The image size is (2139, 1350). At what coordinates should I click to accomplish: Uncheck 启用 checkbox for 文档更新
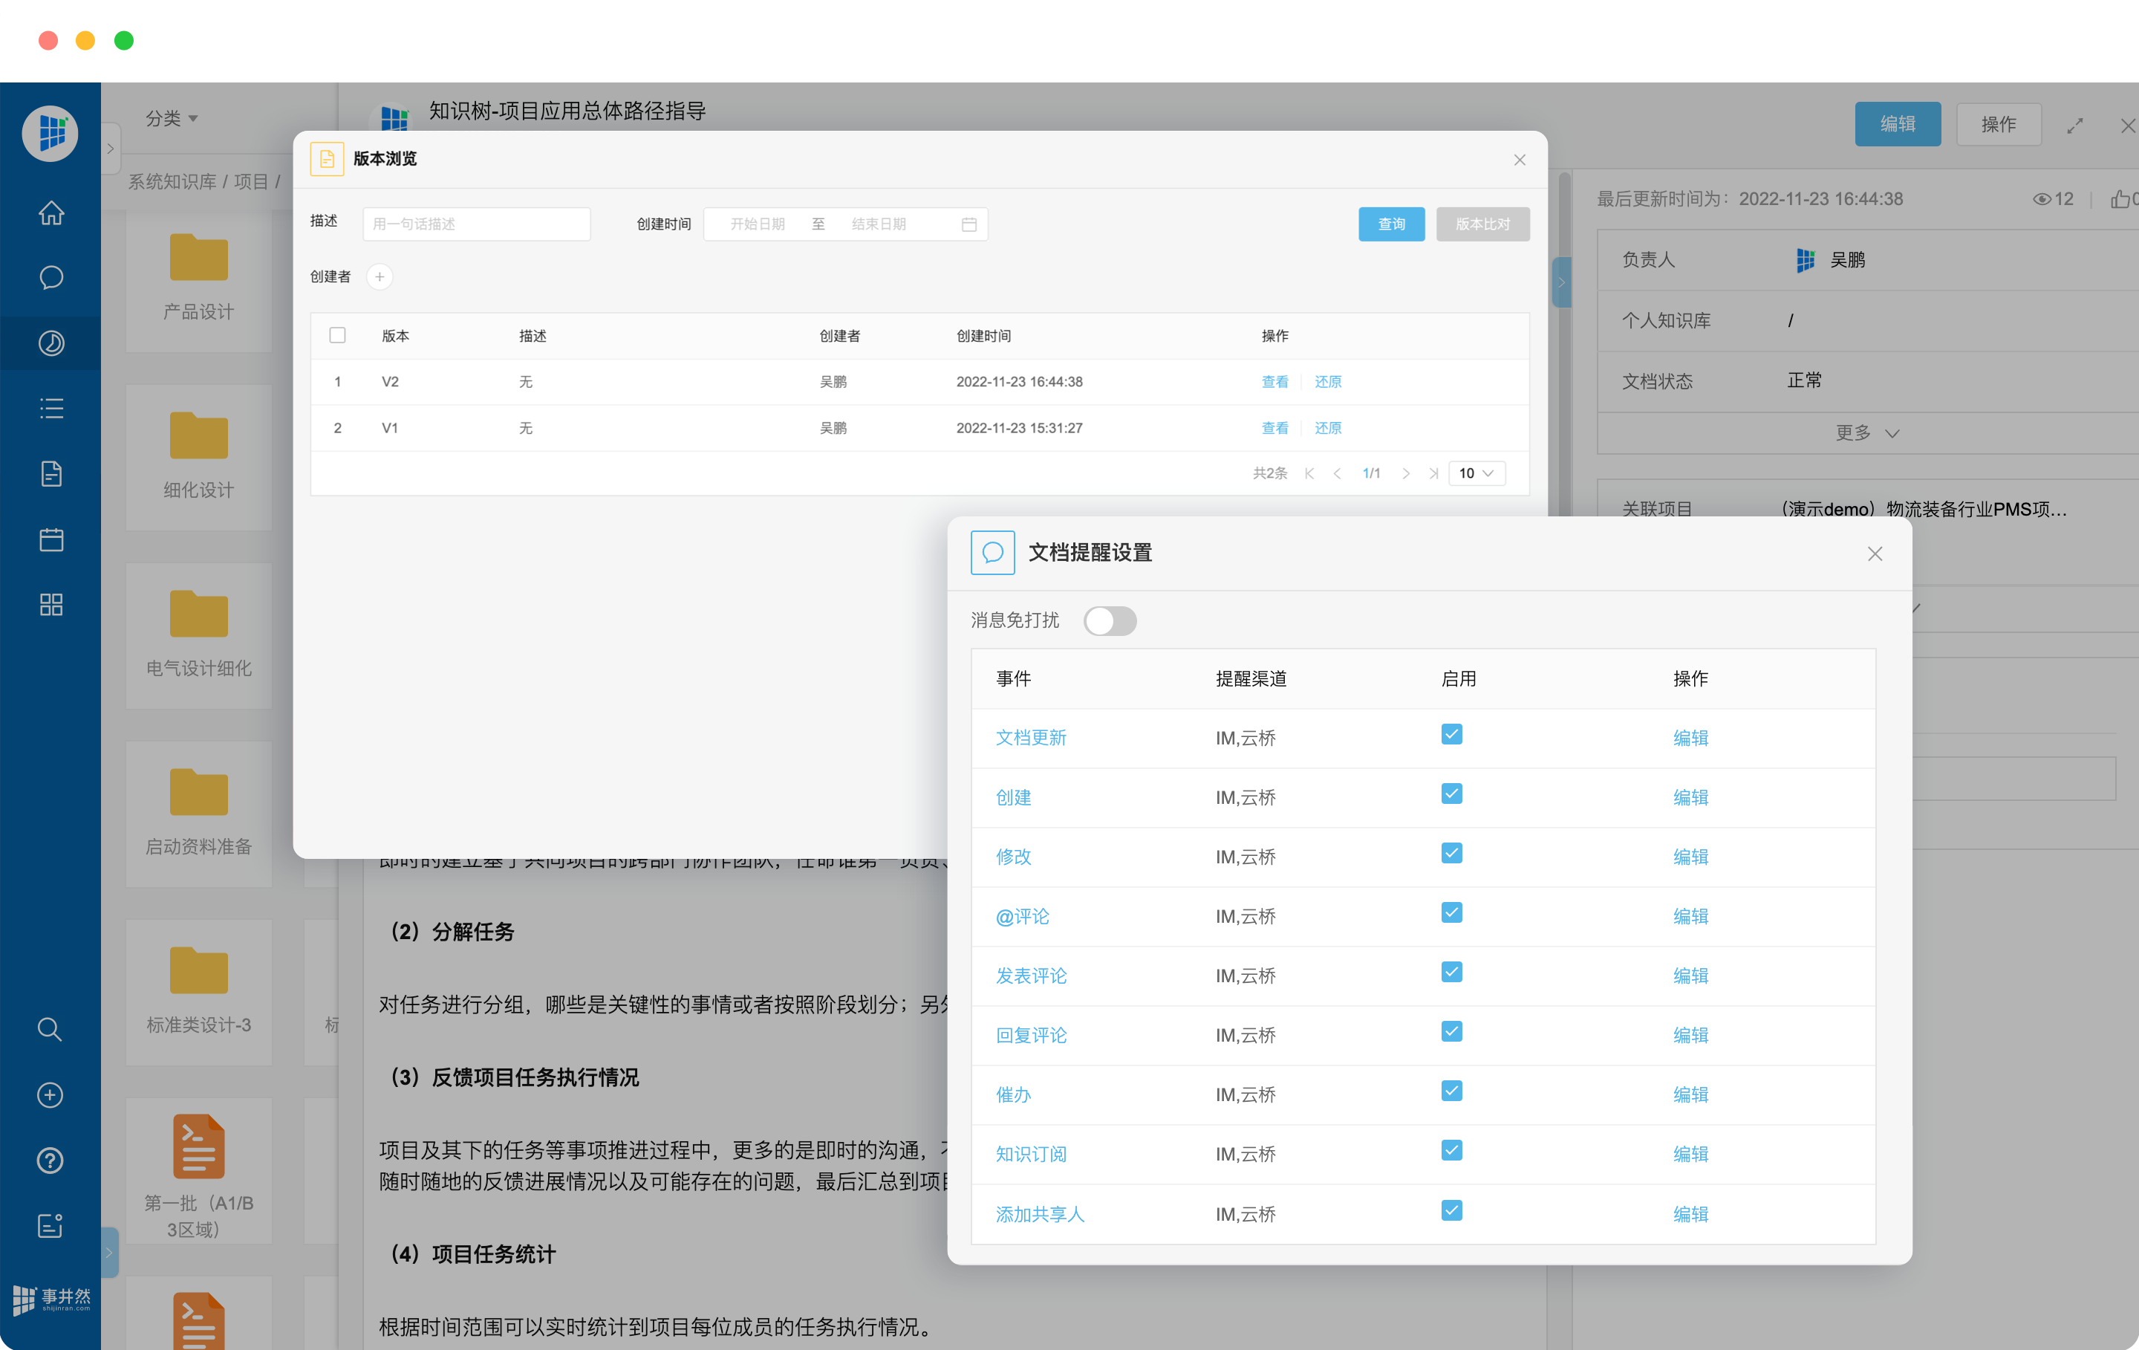[1451, 734]
